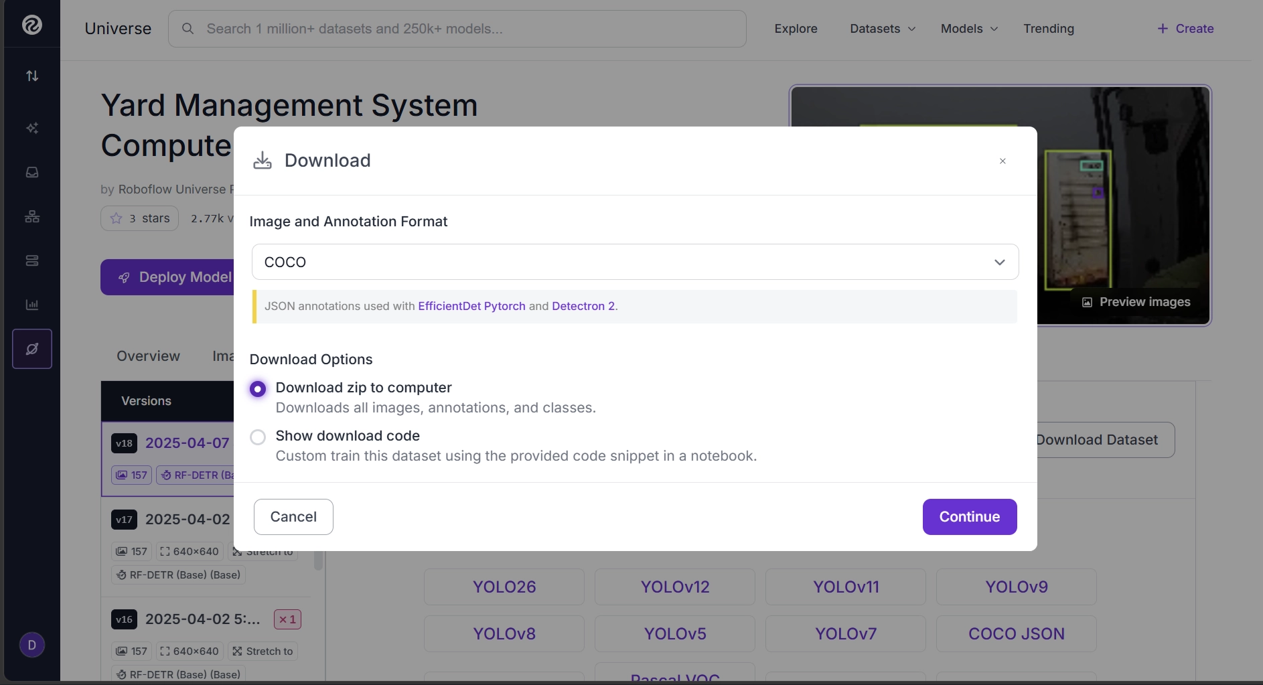Click the Preview images button

click(x=1136, y=302)
